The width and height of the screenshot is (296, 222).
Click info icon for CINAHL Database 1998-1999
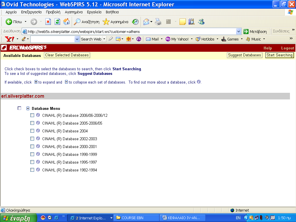click(x=38, y=154)
